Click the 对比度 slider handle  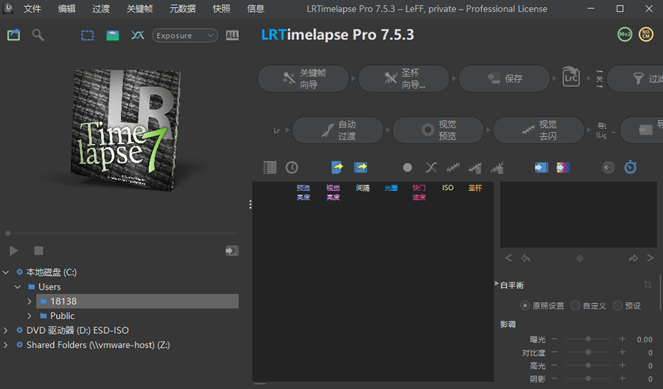588,352
